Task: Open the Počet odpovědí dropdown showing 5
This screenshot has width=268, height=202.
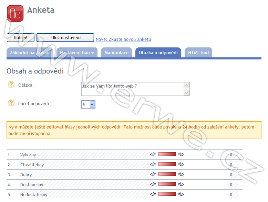Action: pos(88,104)
